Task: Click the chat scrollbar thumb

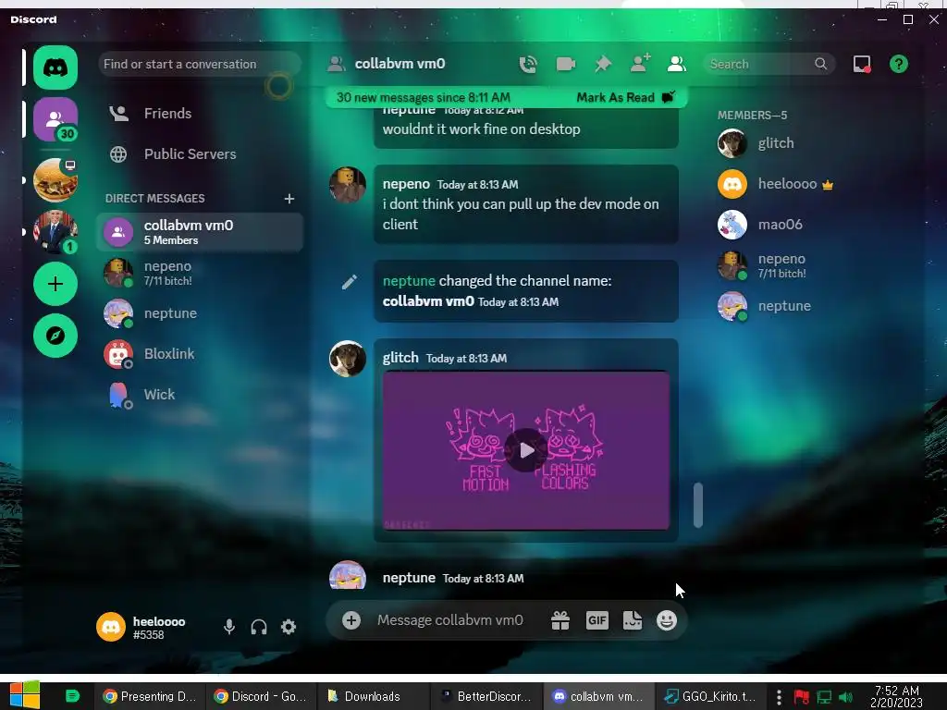Action: (x=698, y=506)
